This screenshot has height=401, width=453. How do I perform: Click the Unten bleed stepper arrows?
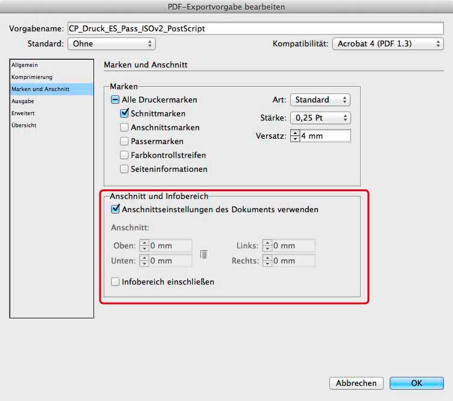click(144, 260)
